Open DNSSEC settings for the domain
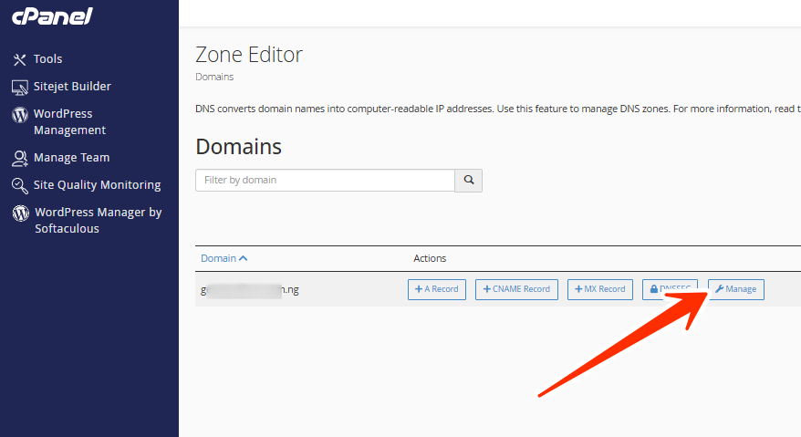Image resolution: width=801 pixels, height=437 pixels. pyautogui.click(x=670, y=289)
